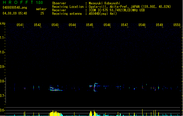Click the 0542 time marker
Viewport: 183px width, 116px height.
click(38, 25)
